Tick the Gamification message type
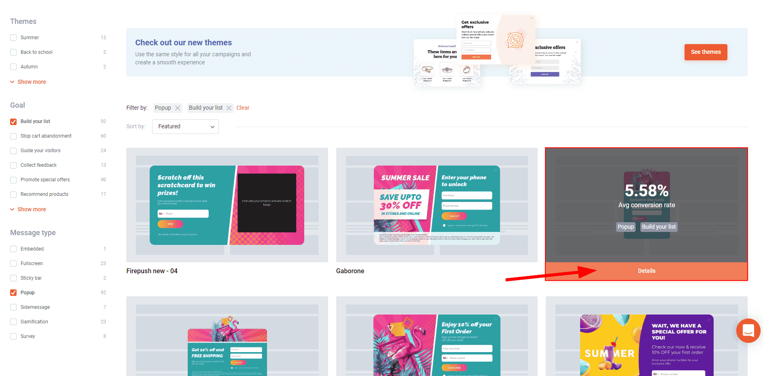763x376 pixels. (13, 322)
